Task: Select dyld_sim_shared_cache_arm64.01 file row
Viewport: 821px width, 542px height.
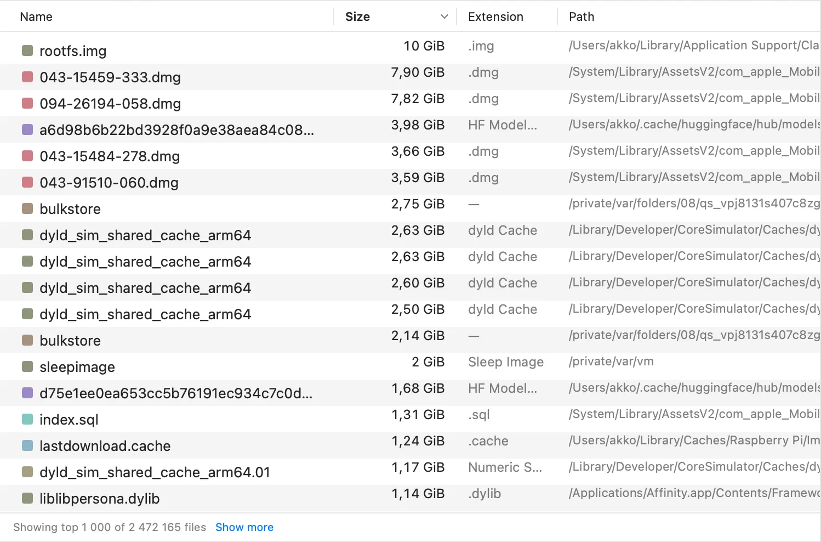Action: 155,472
